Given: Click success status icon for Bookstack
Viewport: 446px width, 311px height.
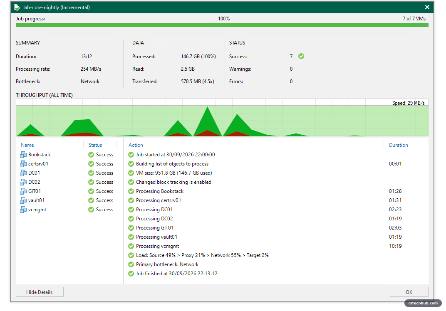Looking at the screenshot, I should pyautogui.click(x=91, y=155).
